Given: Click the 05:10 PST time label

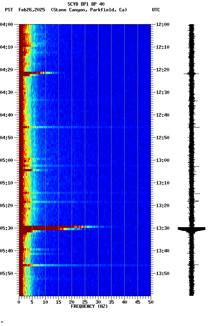Looking at the screenshot, I should pos(6,183).
